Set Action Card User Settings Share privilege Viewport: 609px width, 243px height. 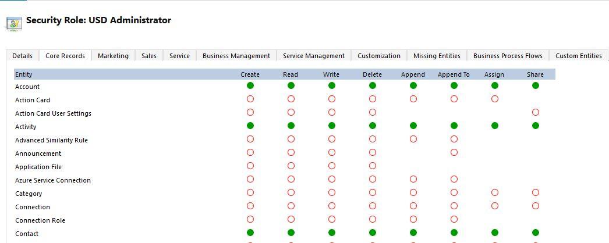(536, 112)
